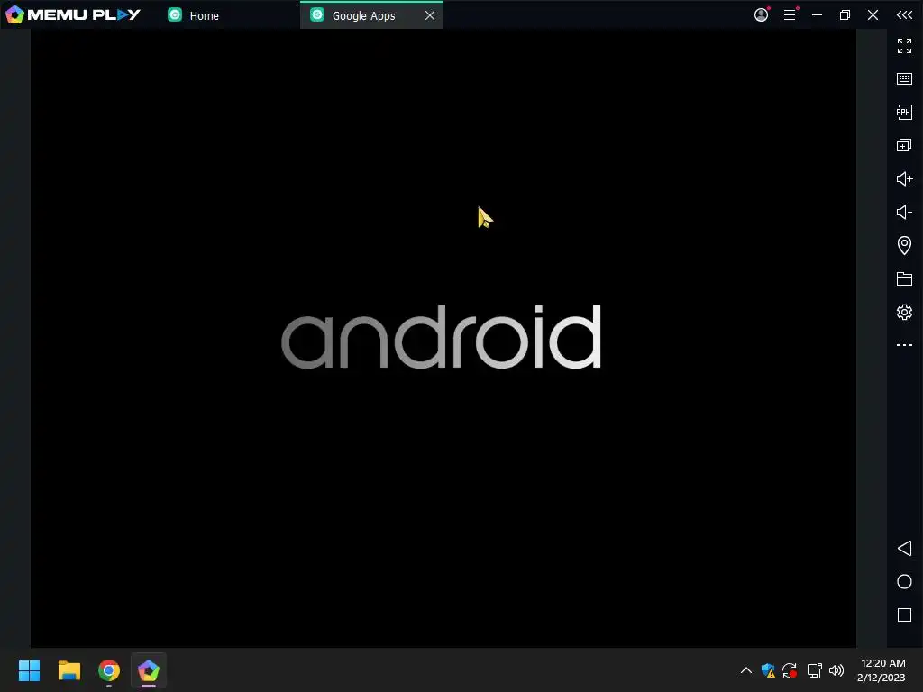Decrease emulator volume
The height and width of the screenshot is (692, 923).
(x=904, y=212)
